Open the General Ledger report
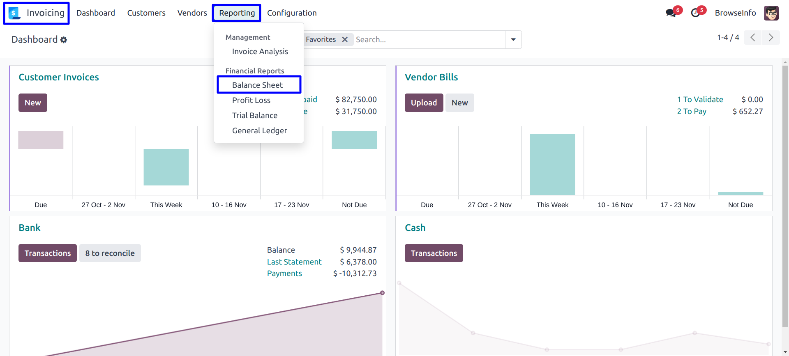 259,130
